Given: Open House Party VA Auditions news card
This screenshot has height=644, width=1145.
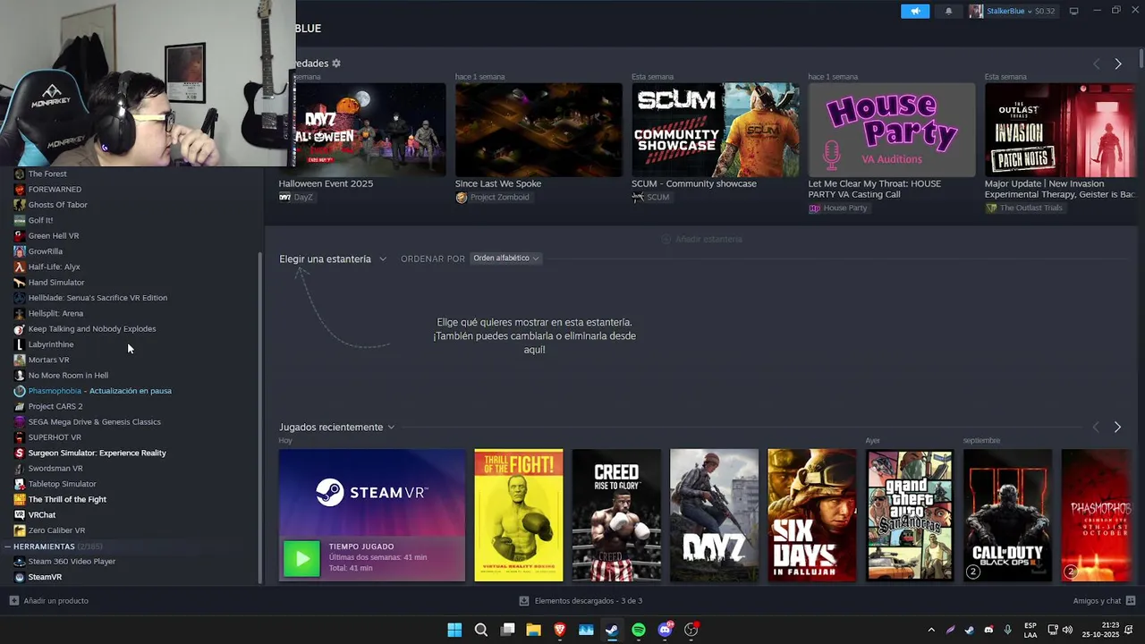Looking at the screenshot, I should pos(892,131).
